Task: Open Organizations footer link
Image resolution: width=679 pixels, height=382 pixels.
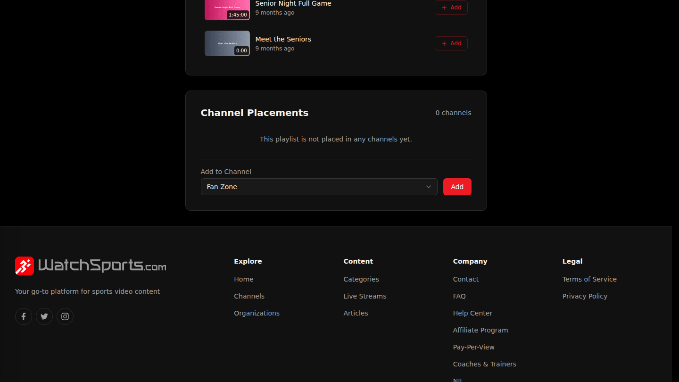Action: coord(257,313)
